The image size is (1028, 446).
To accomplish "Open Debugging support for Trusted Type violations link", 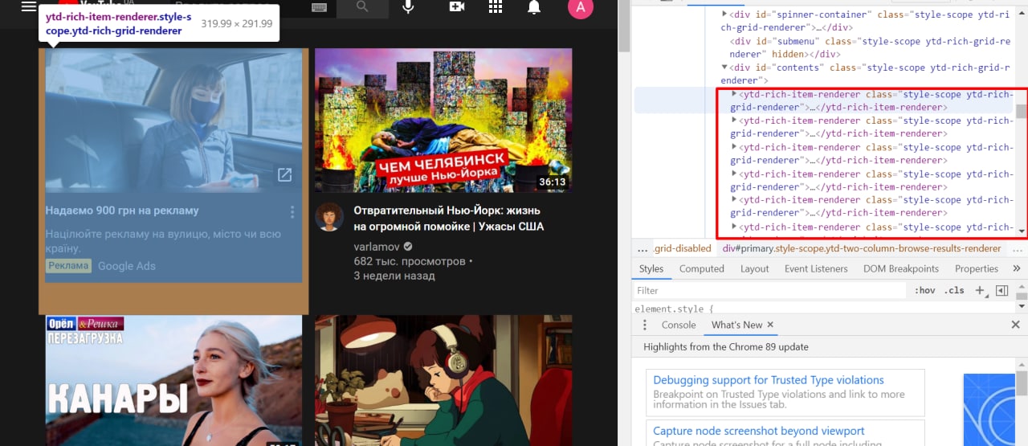I will tap(769, 380).
